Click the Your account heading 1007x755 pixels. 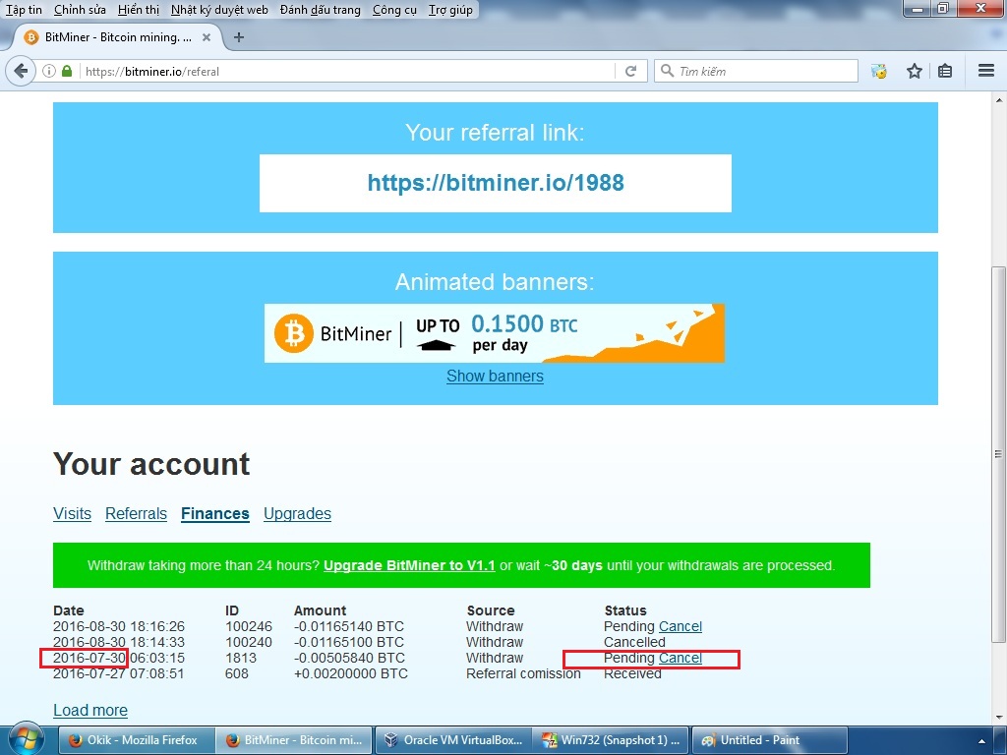[150, 464]
